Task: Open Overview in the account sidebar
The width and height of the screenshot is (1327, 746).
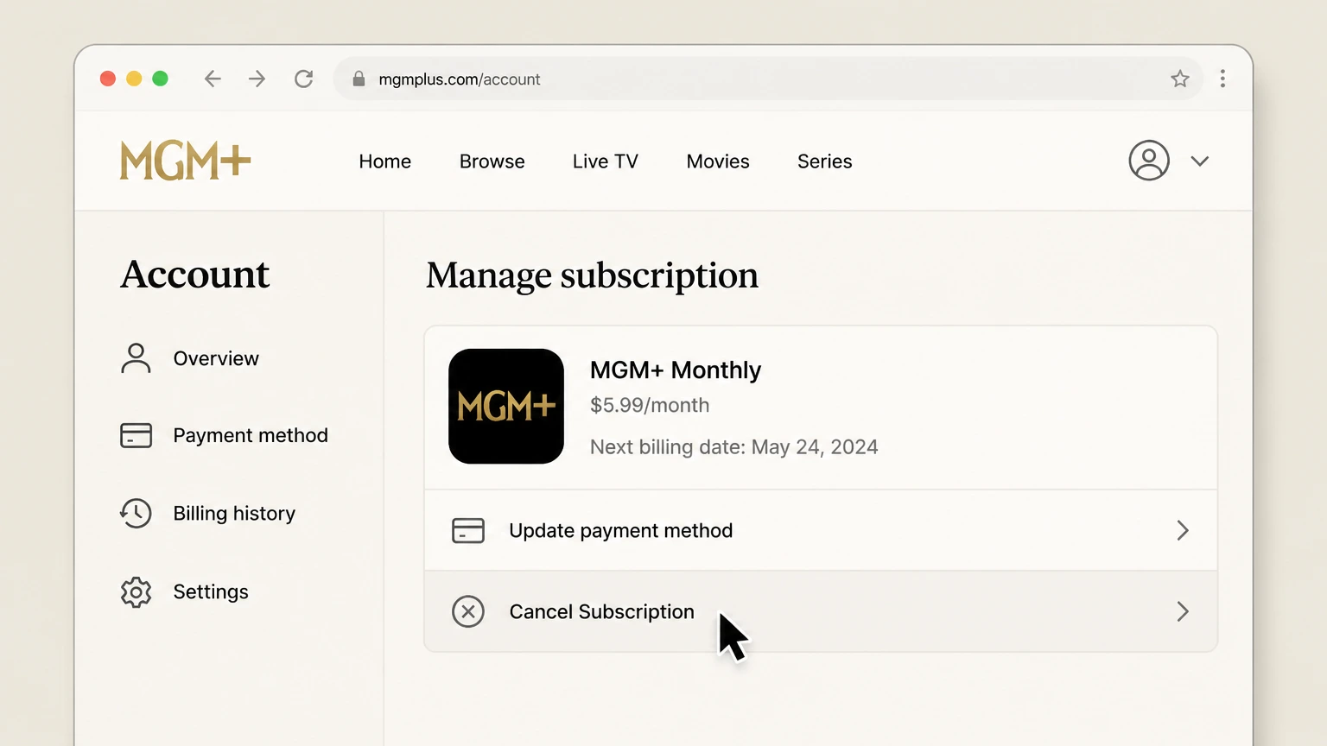Action: click(x=216, y=358)
